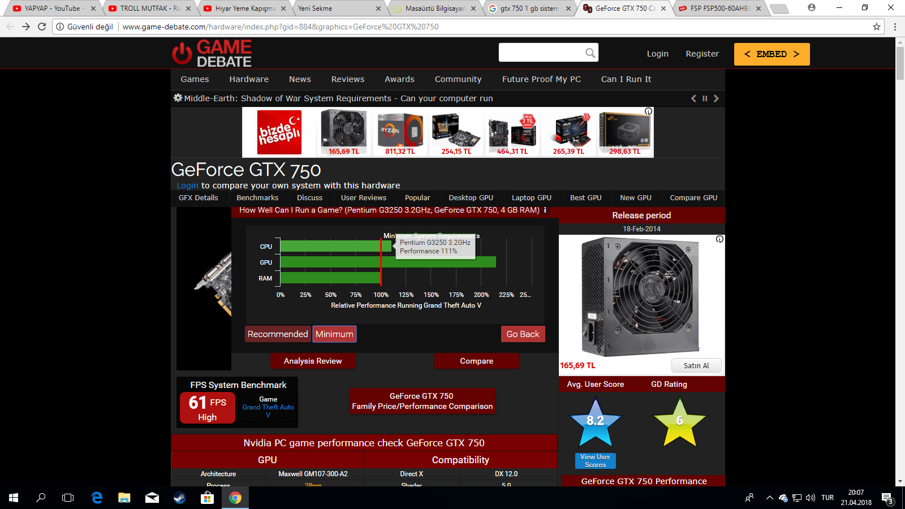The height and width of the screenshot is (509, 905).
Task: Click the Go Back button
Action: point(523,334)
